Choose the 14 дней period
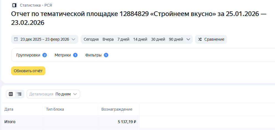 click(140, 39)
